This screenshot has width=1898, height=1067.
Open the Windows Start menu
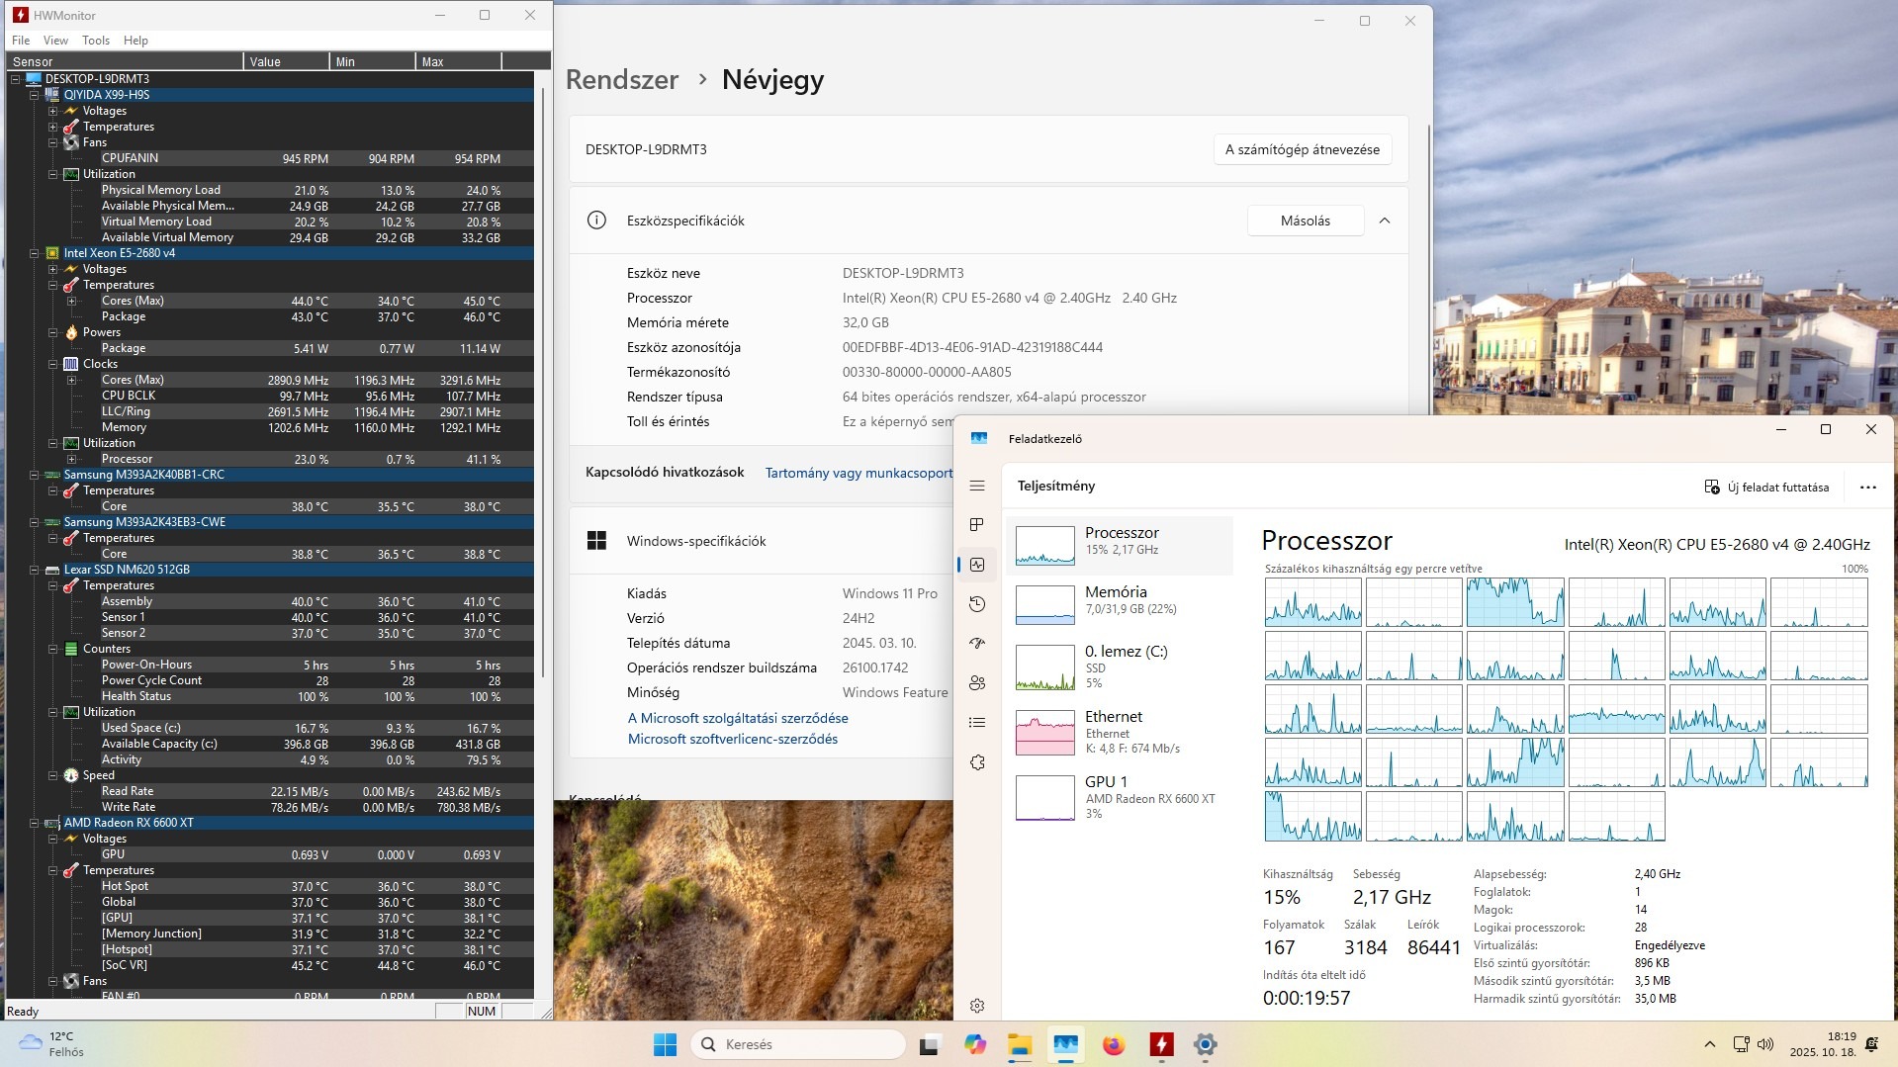665,1044
